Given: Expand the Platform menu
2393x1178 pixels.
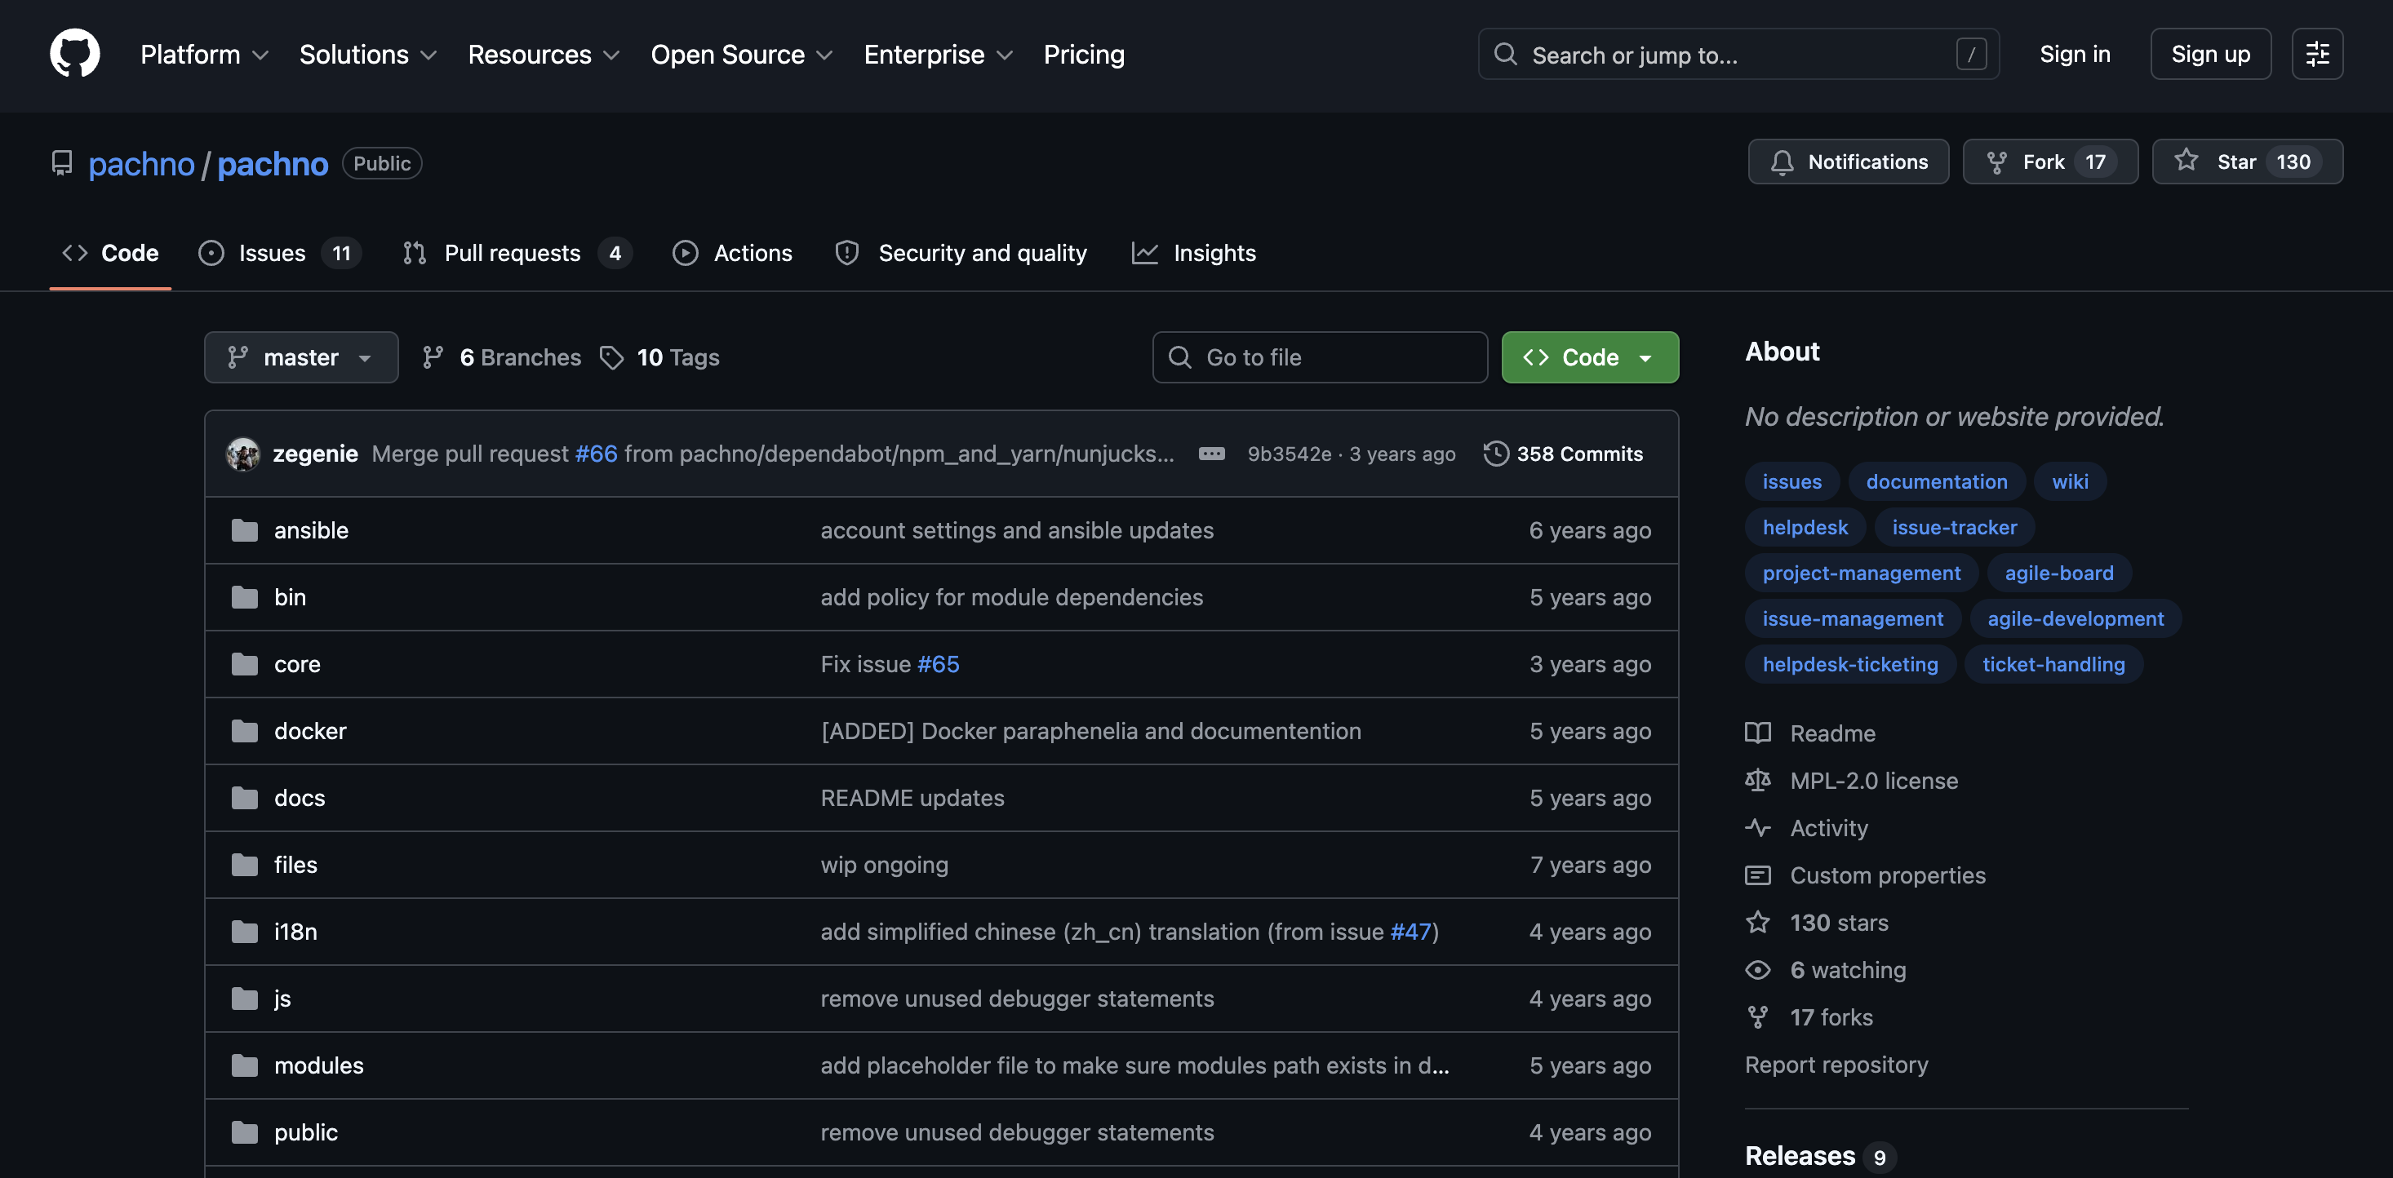Looking at the screenshot, I should coord(204,55).
